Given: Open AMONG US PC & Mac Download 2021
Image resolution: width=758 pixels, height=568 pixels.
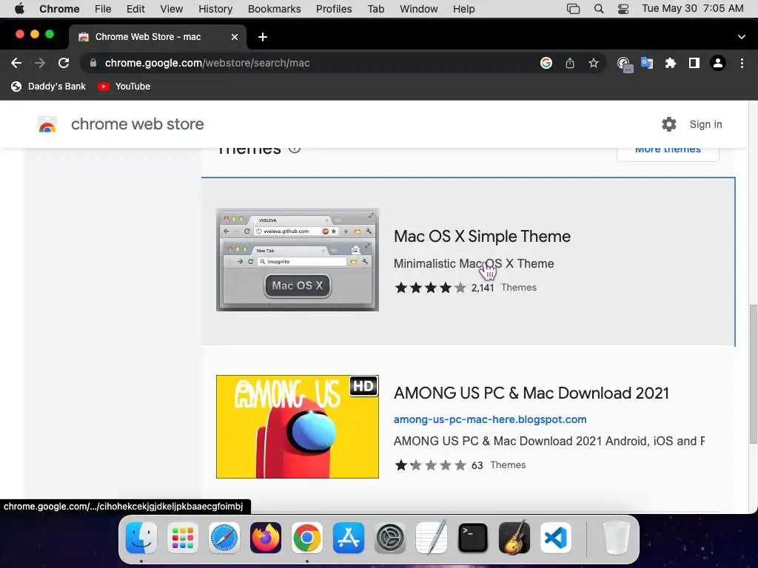Looking at the screenshot, I should tap(531, 393).
